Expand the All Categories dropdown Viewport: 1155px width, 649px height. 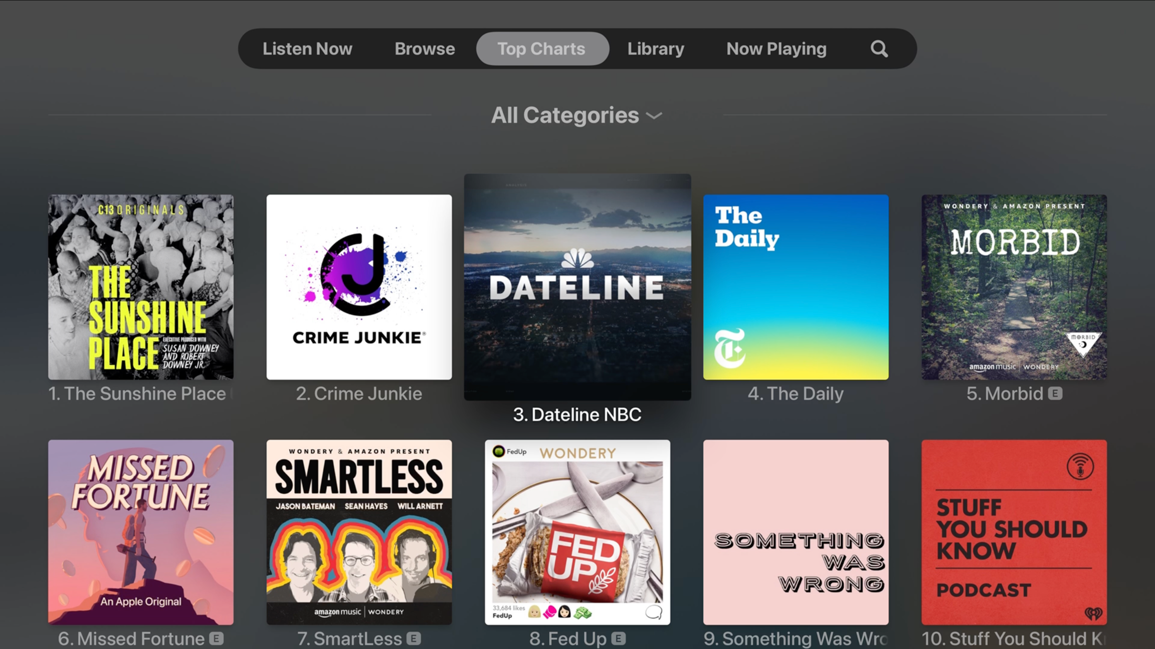pos(577,115)
